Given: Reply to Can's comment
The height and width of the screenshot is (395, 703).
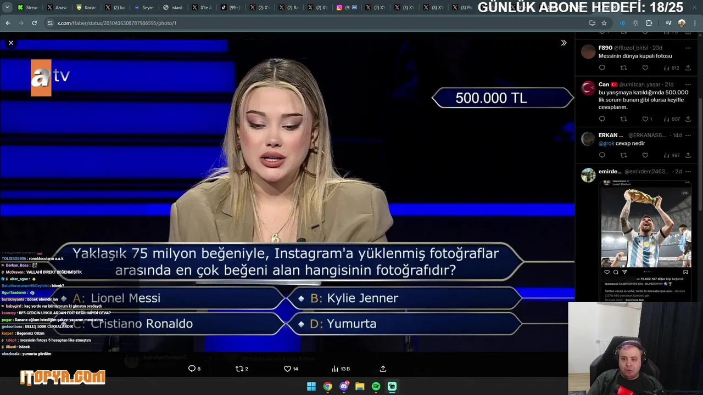Looking at the screenshot, I should click(602, 119).
